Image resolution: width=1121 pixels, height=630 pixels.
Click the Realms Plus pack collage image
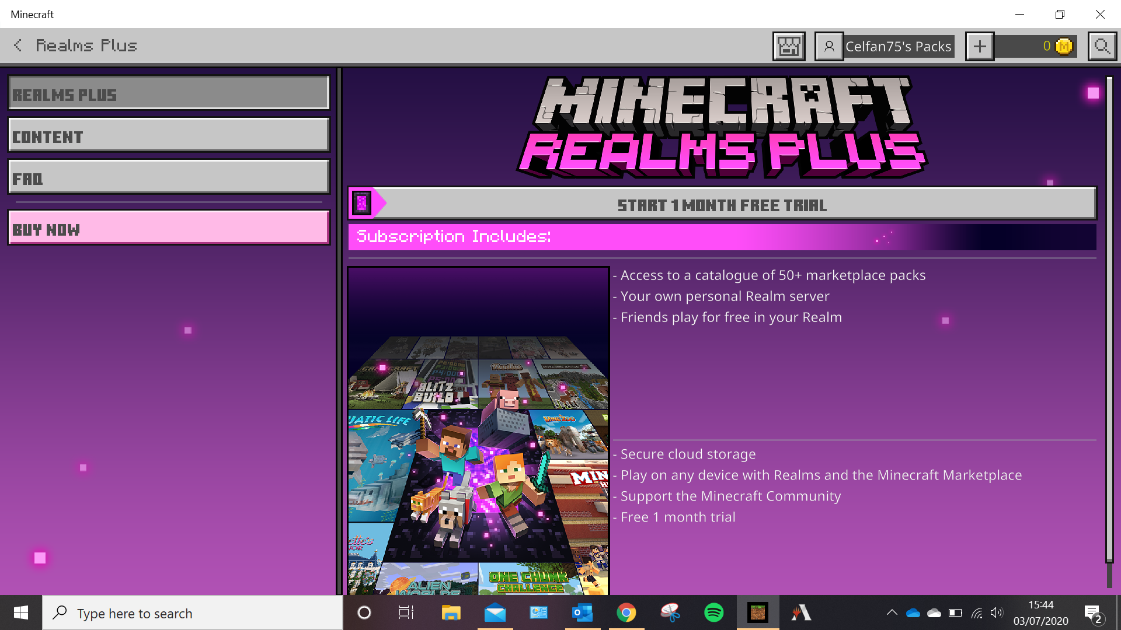tap(478, 432)
